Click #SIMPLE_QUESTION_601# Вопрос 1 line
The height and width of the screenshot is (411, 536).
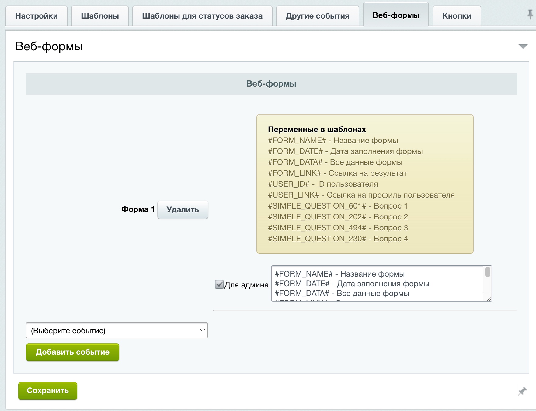click(x=338, y=206)
